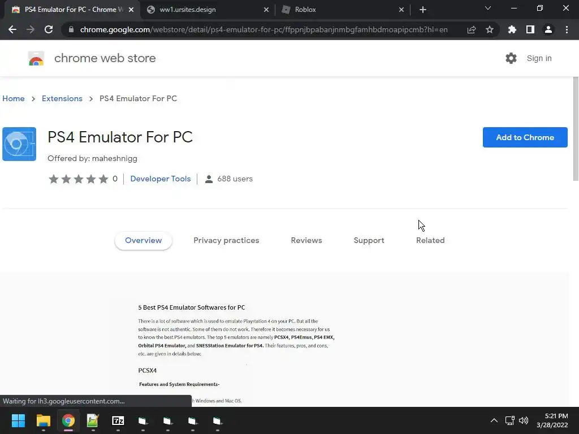Open the Chrome profile avatar
The image size is (579, 434).
pyautogui.click(x=548, y=29)
